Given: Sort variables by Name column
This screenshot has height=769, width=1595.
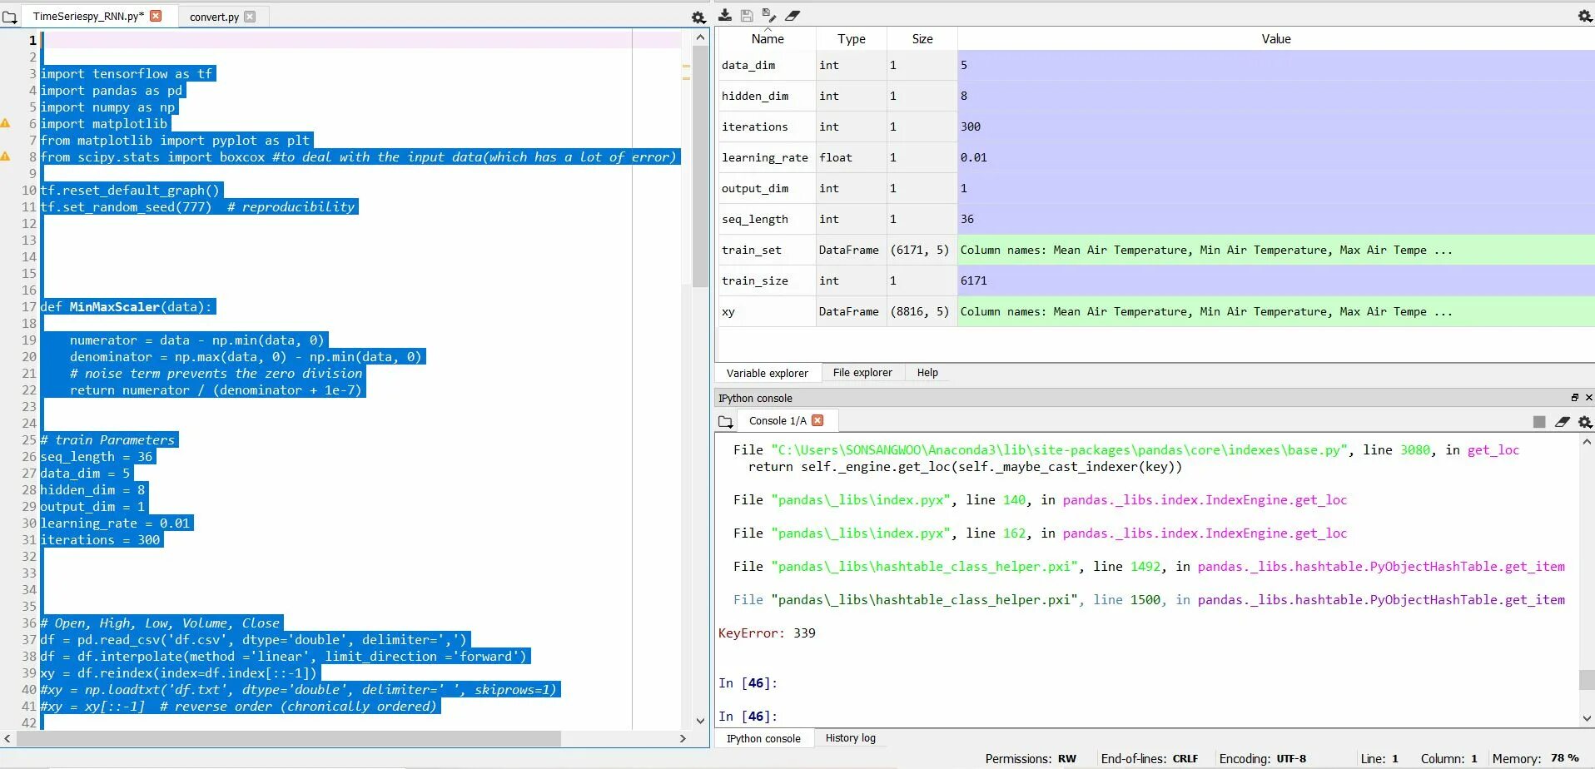Looking at the screenshot, I should coord(768,39).
